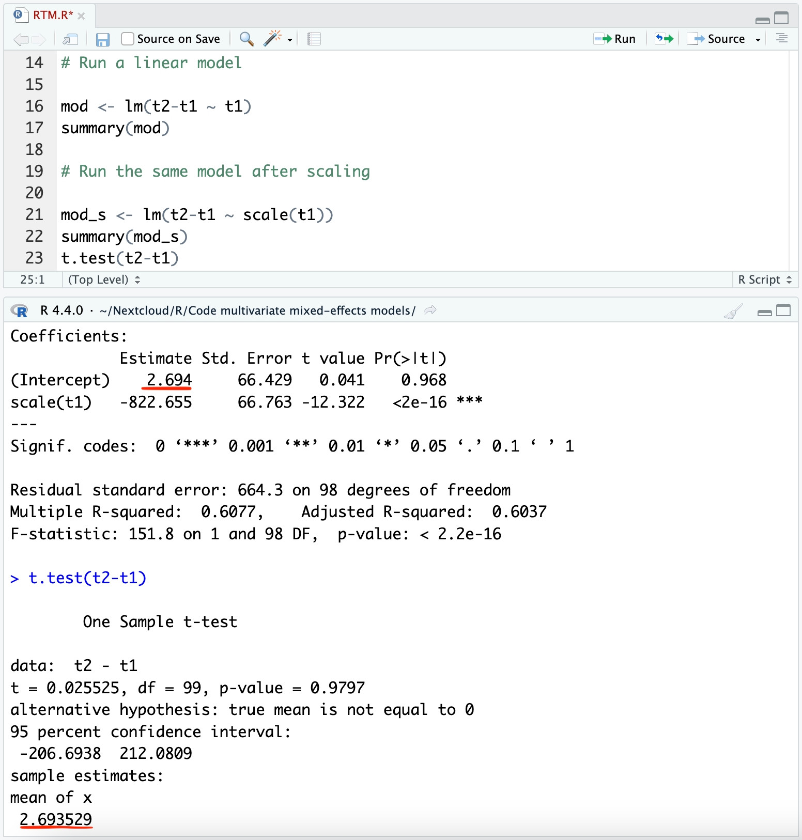802x840 pixels.
Task: Run the current line or selection
Action: click(x=614, y=39)
